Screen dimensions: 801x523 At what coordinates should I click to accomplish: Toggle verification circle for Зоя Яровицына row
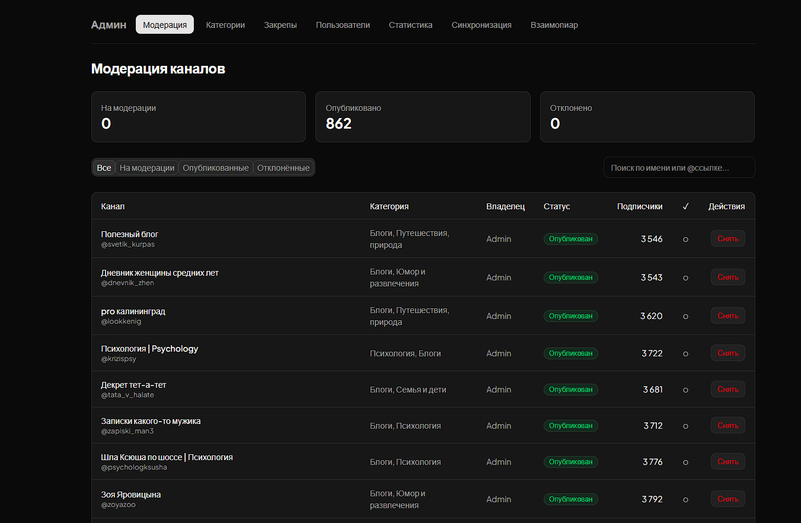tap(685, 499)
